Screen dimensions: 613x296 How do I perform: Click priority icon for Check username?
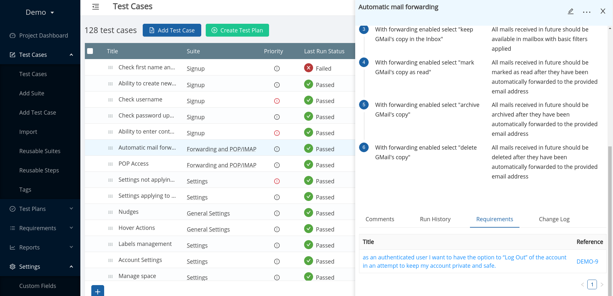277,101
